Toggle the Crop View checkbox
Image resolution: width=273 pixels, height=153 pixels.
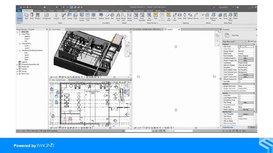239,96
